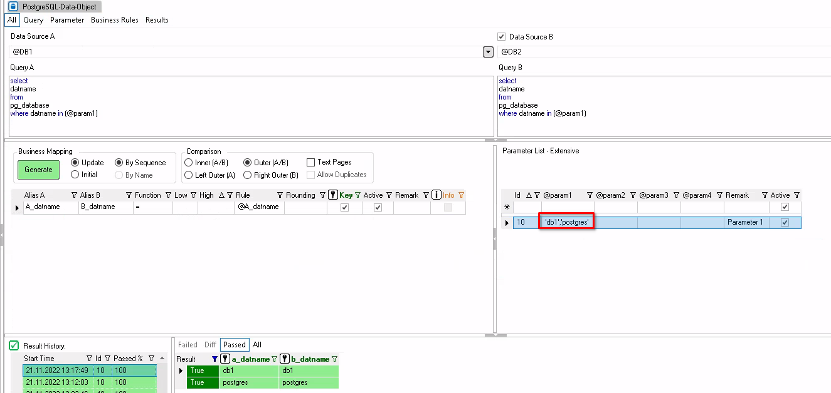Open the Data Source A dropdown
Image resolution: width=831 pixels, height=393 pixels.
pos(488,52)
